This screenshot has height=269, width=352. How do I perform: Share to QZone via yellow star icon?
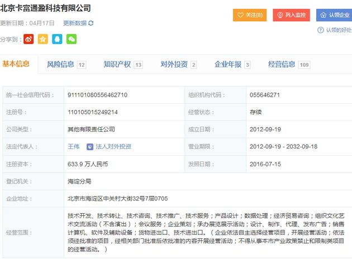(x=43, y=39)
